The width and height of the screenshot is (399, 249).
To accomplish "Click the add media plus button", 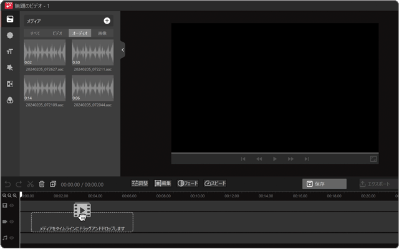I will click(x=107, y=21).
